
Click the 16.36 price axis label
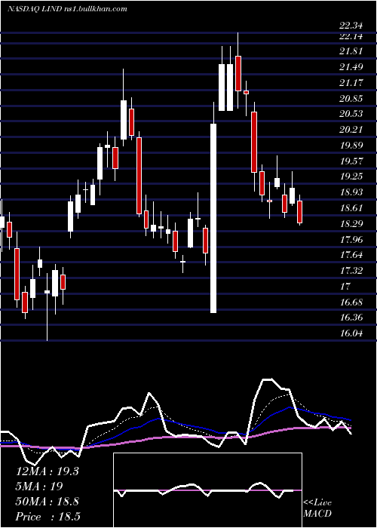tap(351, 318)
